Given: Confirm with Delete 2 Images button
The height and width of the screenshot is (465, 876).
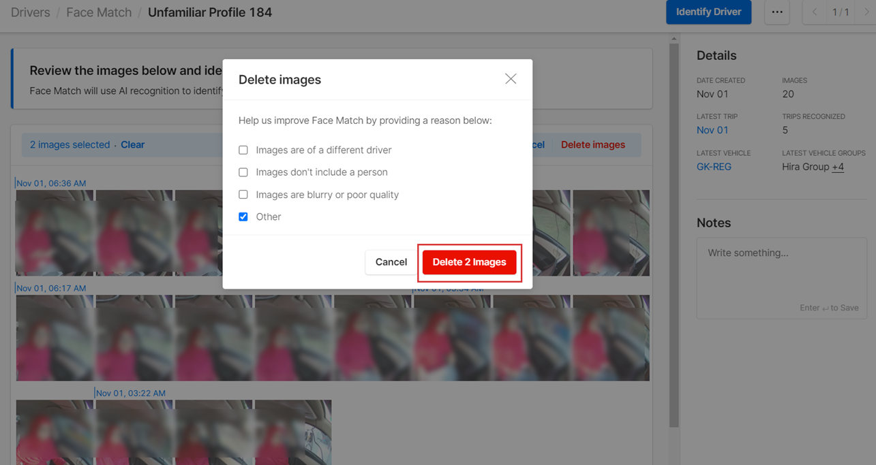Looking at the screenshot, I should pos(470,262).
